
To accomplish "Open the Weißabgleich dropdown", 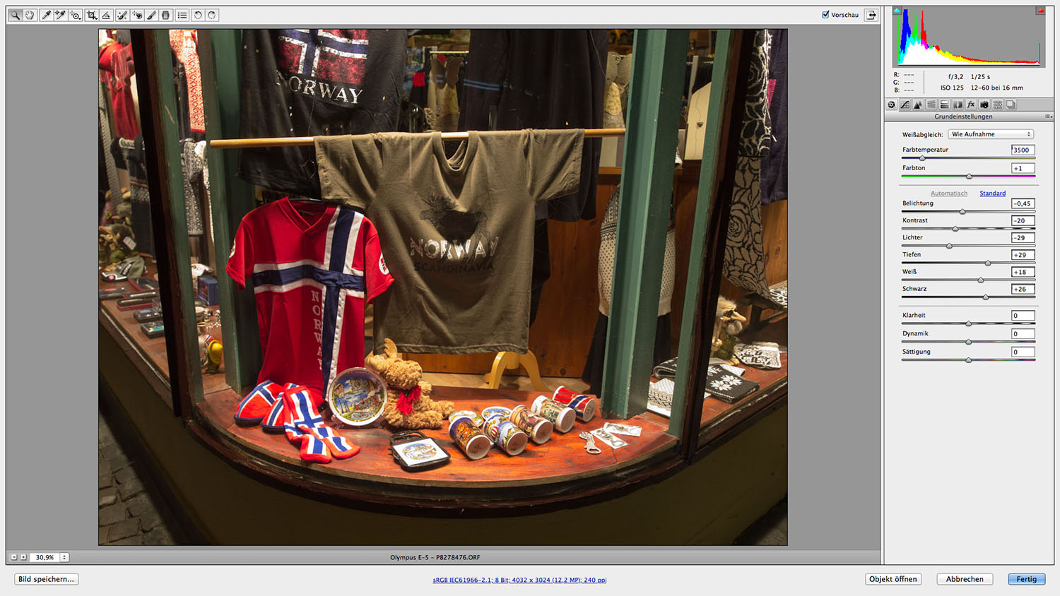I will click(991, 134).
